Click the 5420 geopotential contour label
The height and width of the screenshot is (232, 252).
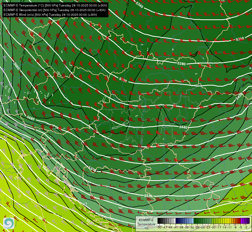click(x=239, y=96)
